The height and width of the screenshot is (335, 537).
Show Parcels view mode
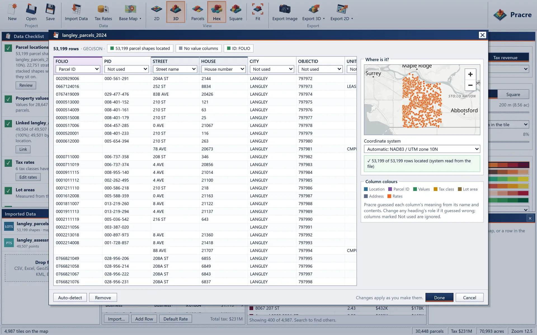click(198, 13)
